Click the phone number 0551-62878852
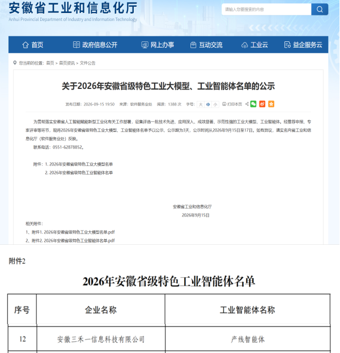The width and height of the screenshot is (340, 353). click(x=67, y=147)
